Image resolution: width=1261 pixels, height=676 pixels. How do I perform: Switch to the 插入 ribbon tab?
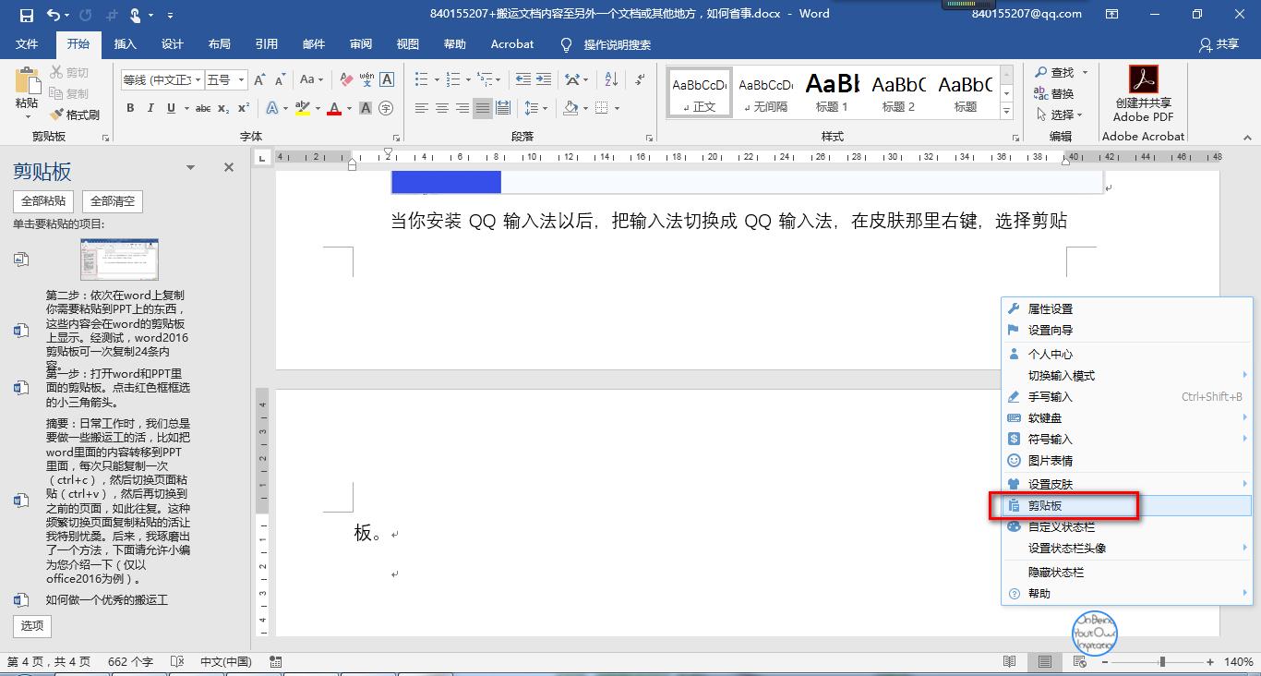[x=126, y=43]
